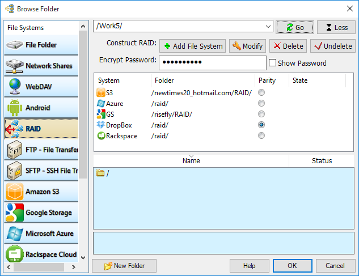
Task: Choose the Google Storage file system
Action: (x=41, y=213)
